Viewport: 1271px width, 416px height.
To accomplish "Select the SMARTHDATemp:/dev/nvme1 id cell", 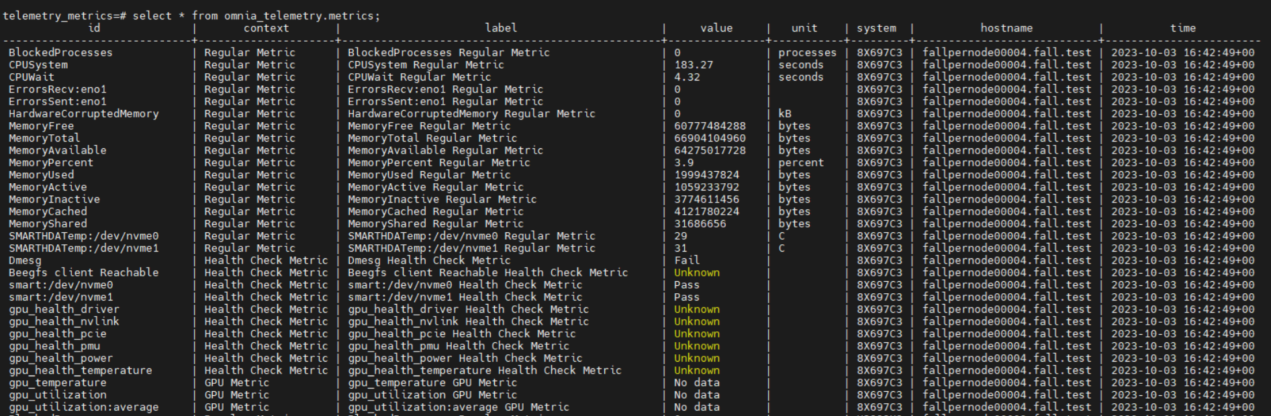I will pos(83,248).
